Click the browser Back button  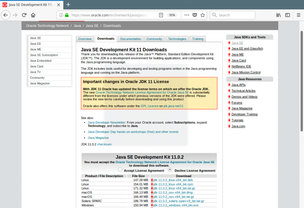pyautogui.click(x=6, y=15)
